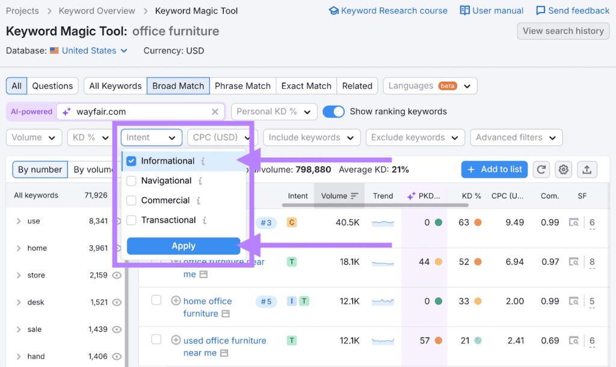The image size is (616, 367).
Task: Uncheck the Informational intent checkbox
Action: pyautogui.click(x=131, y=161)
